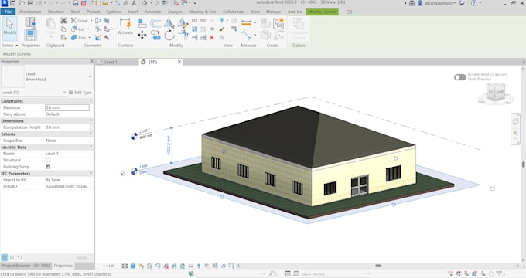The image size is (526, 278).
Task: Open the File tab
Action: [x=8, y=12]
